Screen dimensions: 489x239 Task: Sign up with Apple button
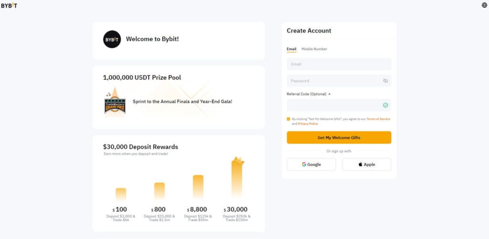(x=367, y=164)
